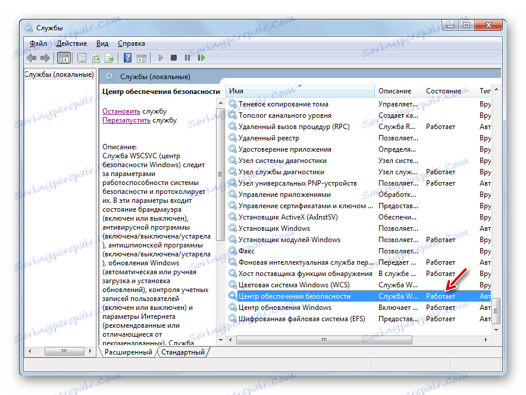
Task: Click the Start service play icon
Action: (160, 58)
